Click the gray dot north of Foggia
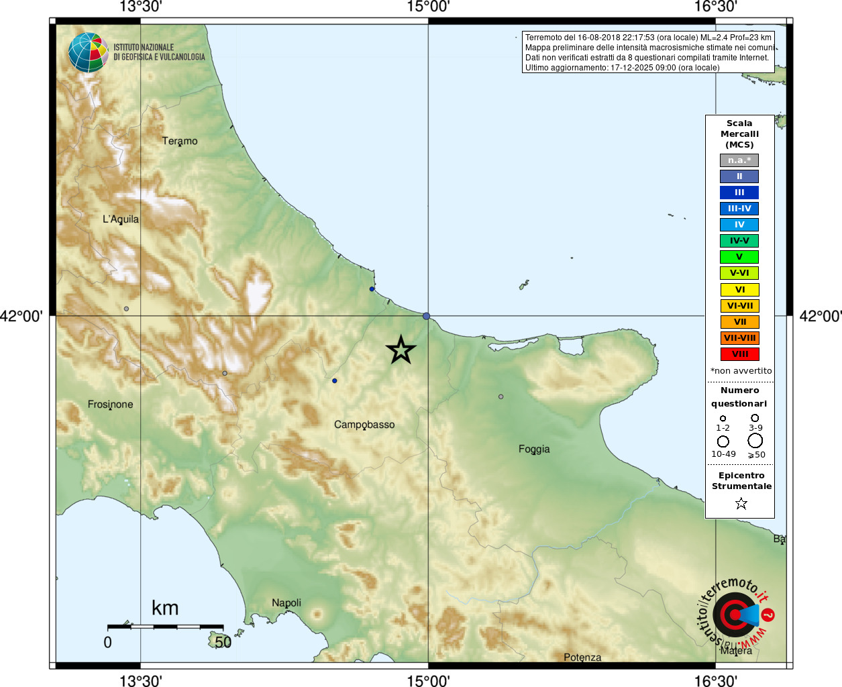The image size is (842, 687). pos(501,397)
